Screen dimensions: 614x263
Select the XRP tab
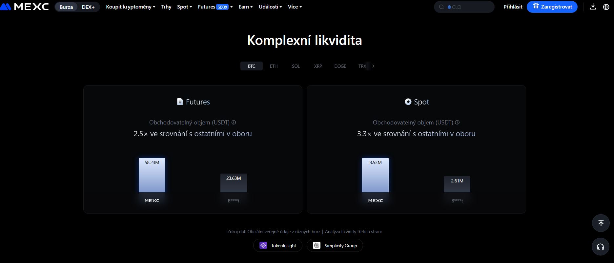pos(318,66)
